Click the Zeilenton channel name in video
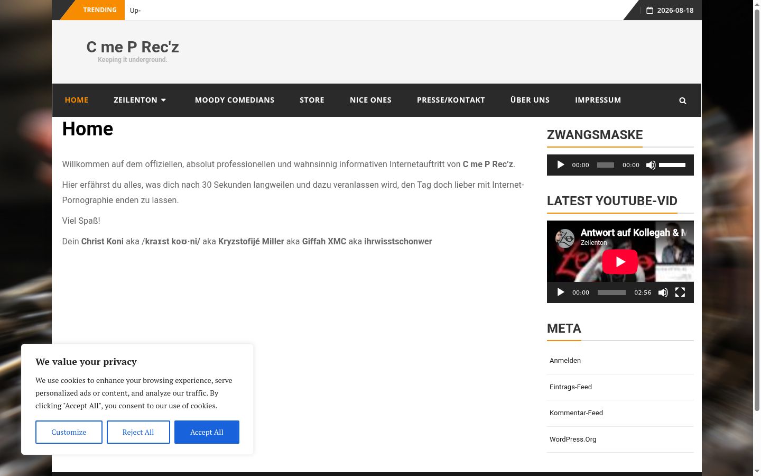Image resolution: width=761 pixels, height=476 pixels. (x=593, y=243)
